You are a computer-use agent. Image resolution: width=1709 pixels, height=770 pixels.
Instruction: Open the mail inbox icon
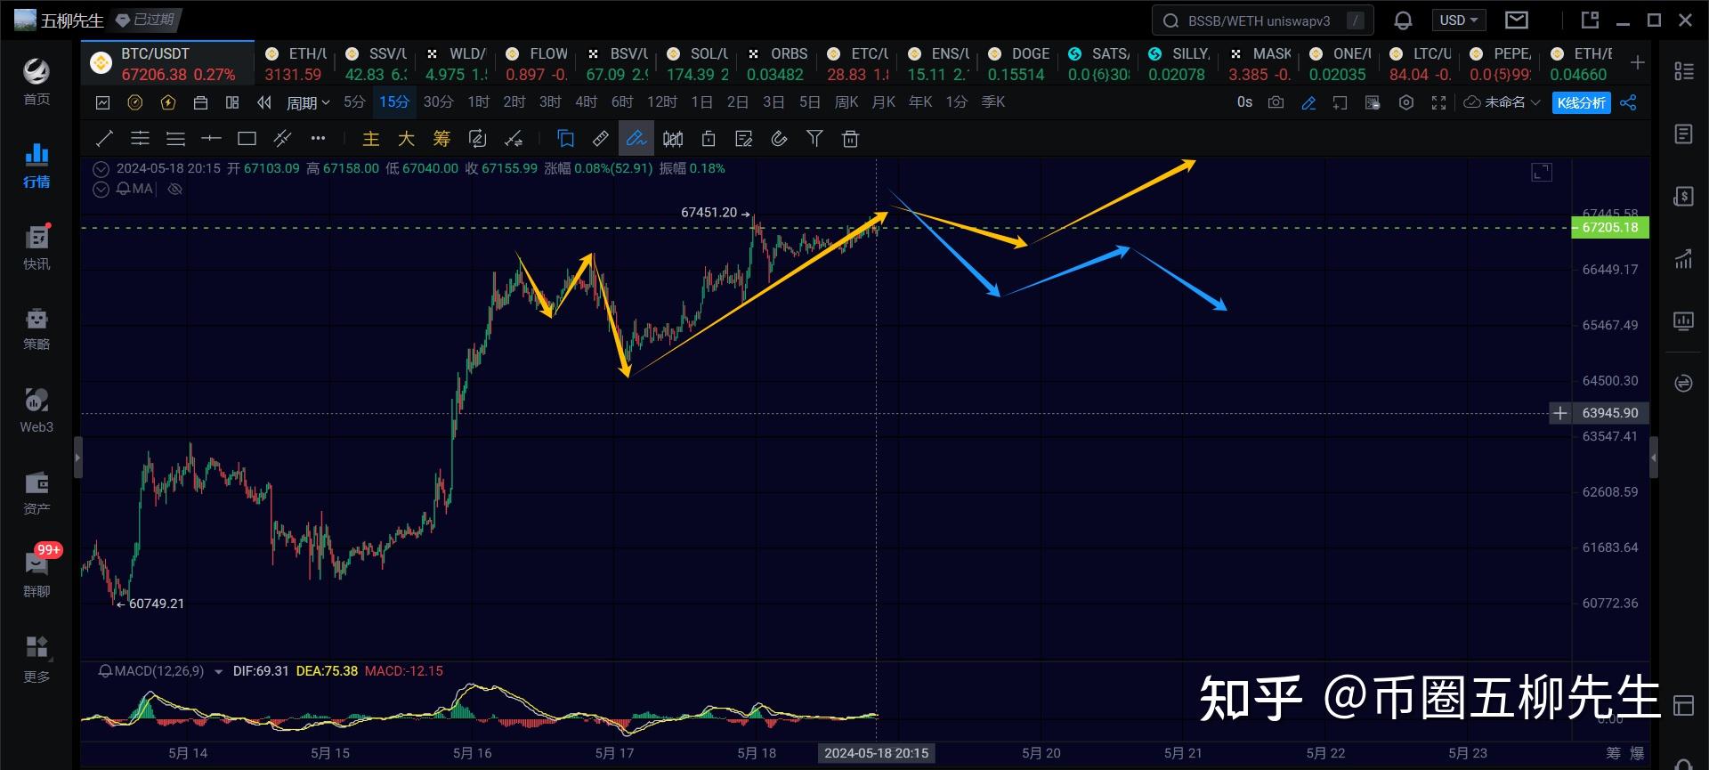click(x=1517, y=20)
